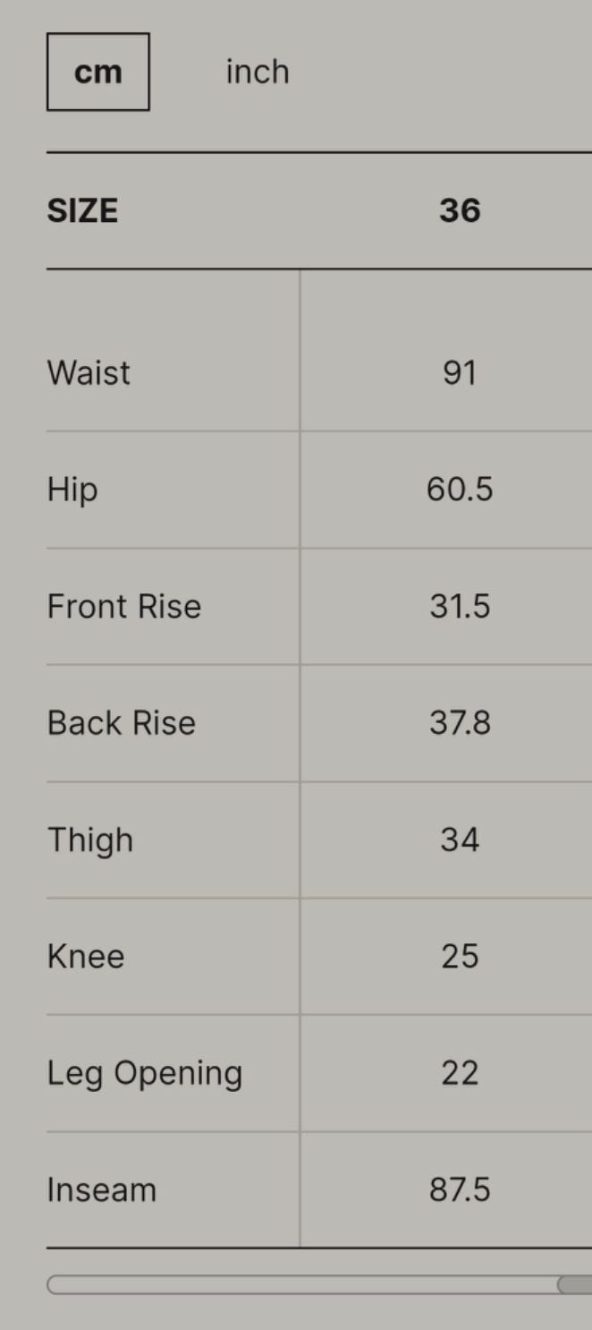Click the Leg Opening row label
This screenshot has height=1330, width=592.
click(x=145, y=1074)
